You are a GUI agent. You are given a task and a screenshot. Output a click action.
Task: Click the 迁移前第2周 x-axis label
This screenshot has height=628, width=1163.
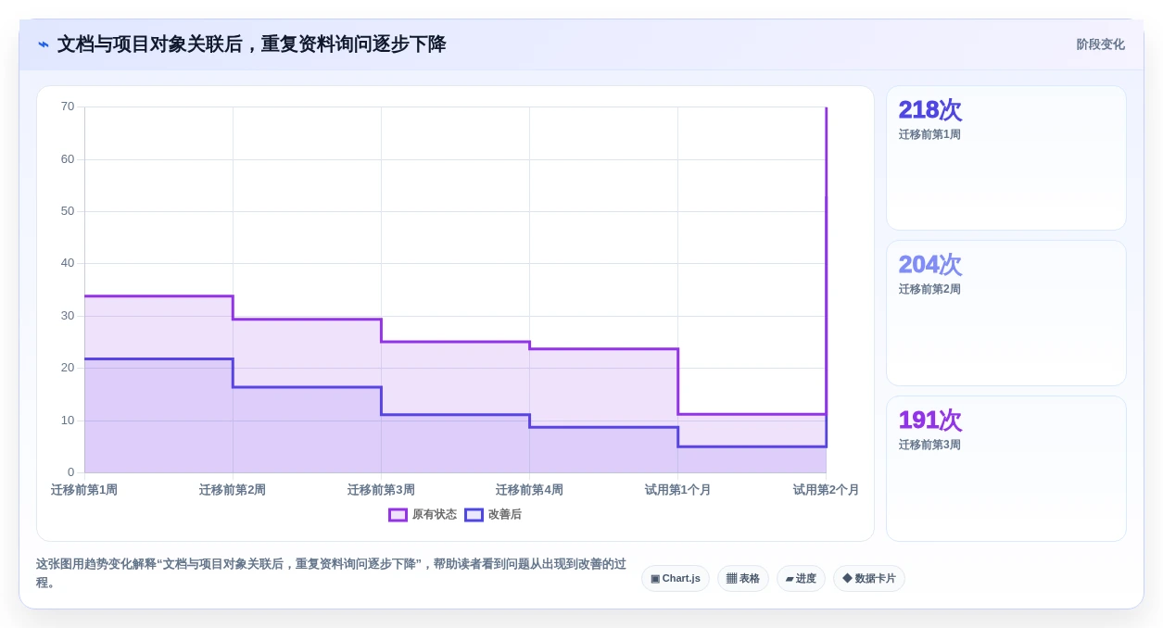tap(233, 490)
